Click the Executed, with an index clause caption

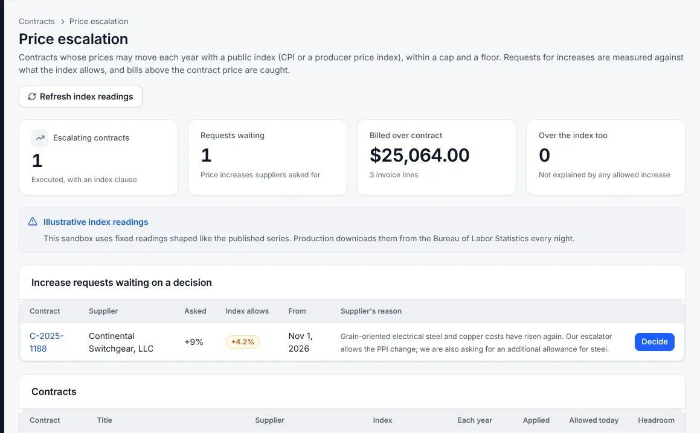84,180
